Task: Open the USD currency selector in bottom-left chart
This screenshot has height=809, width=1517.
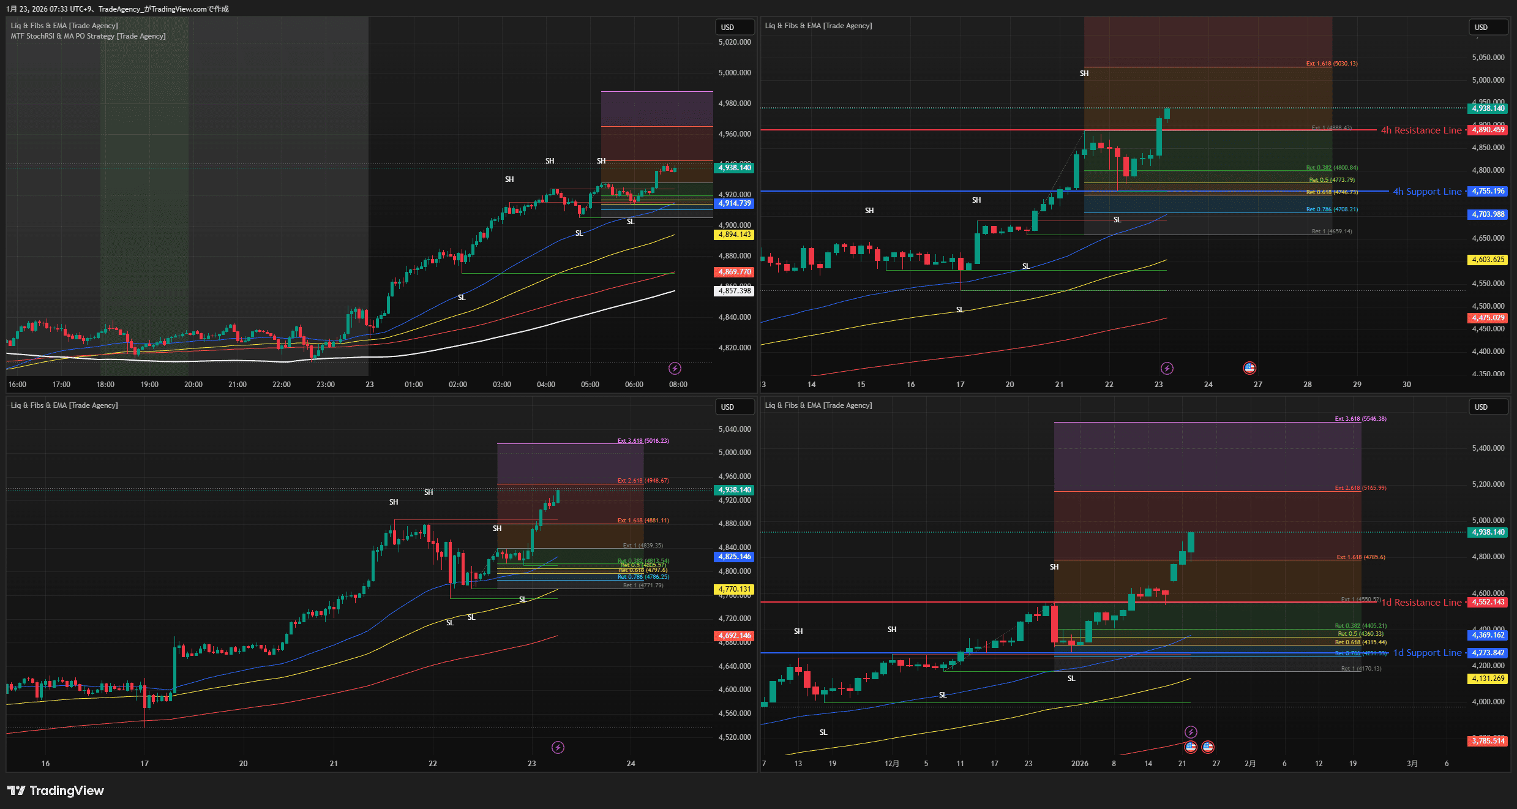Action: coord(734,407)
